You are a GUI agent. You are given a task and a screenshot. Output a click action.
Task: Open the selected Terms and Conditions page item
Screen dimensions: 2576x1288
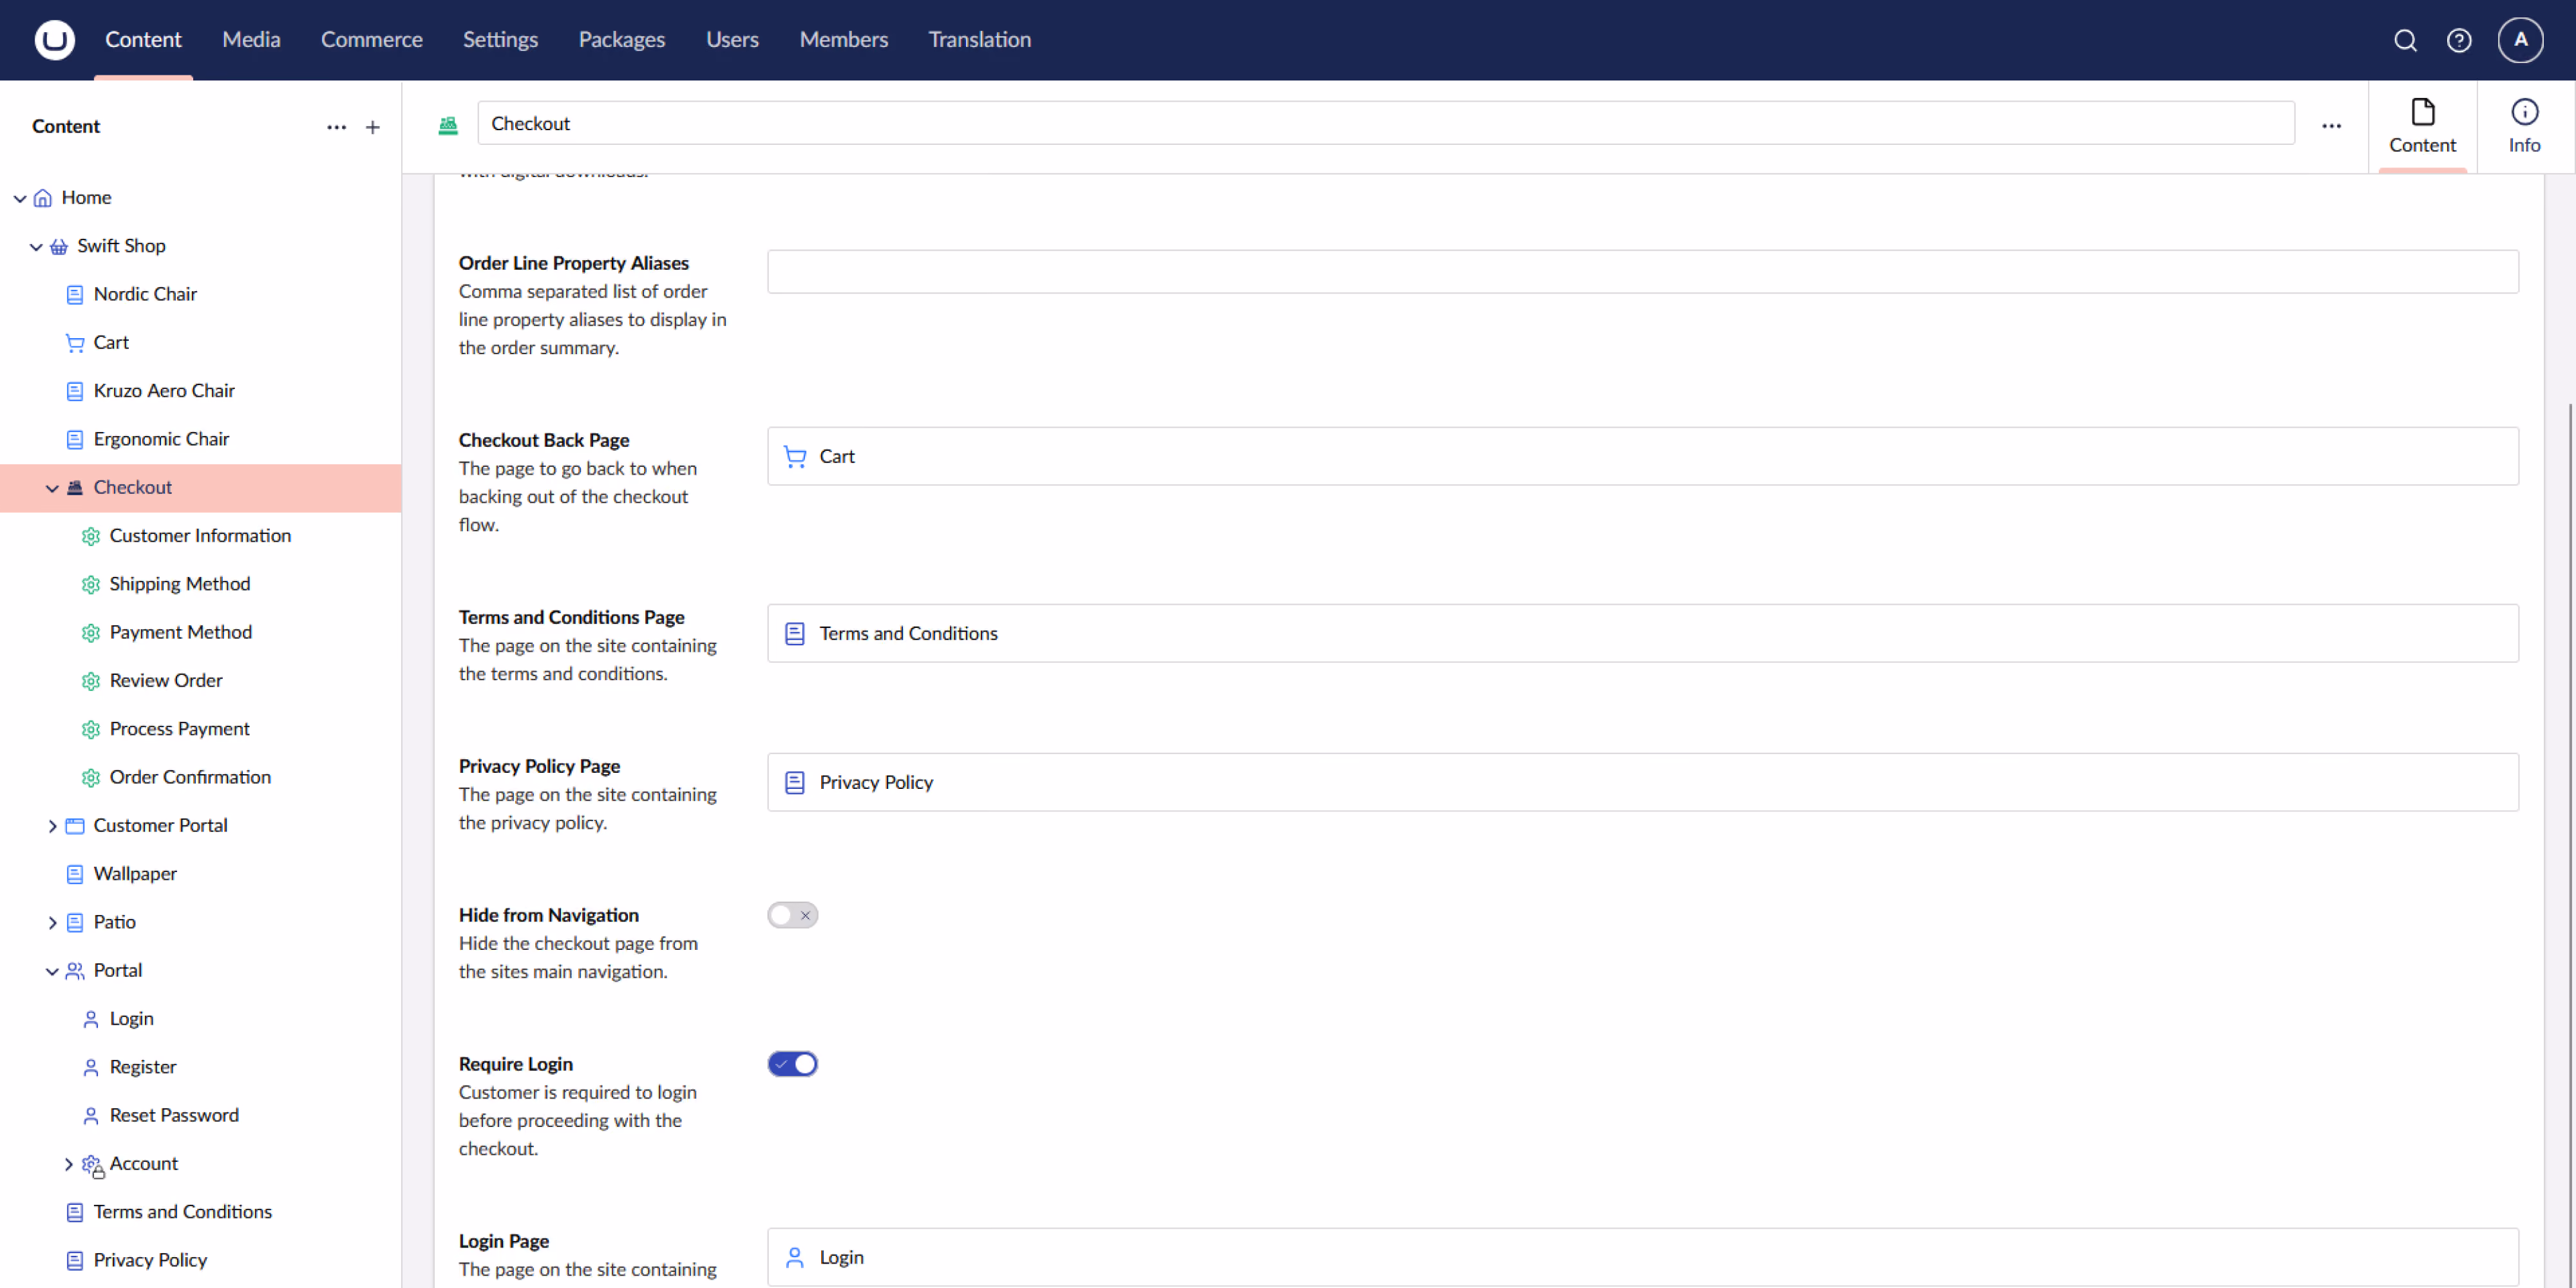(x=1642, y=633)
